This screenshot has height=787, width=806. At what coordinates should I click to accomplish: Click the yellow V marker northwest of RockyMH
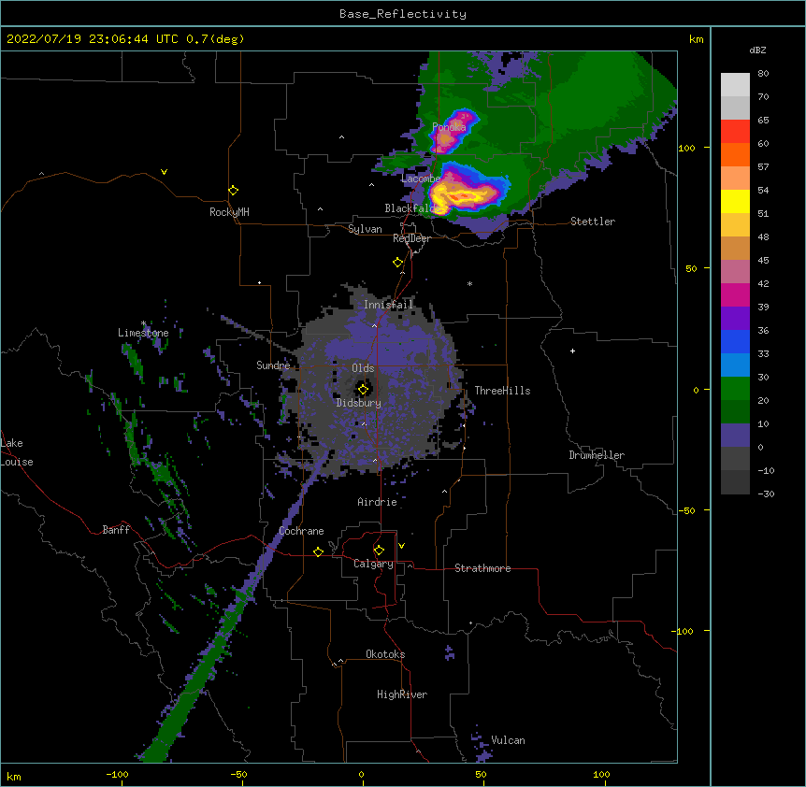164,172
